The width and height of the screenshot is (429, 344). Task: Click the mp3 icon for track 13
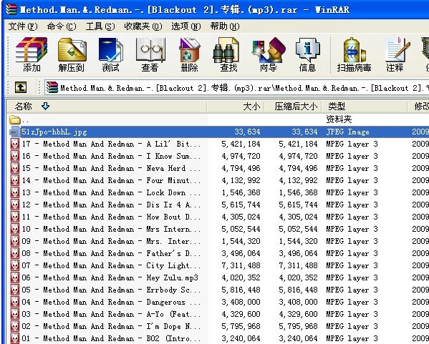[15, 192]
